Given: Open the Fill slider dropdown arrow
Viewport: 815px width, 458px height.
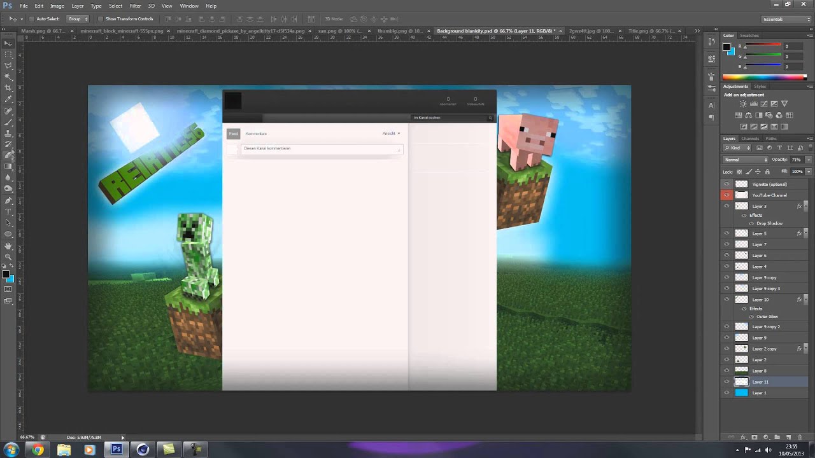Looking at the screenshot, I should (x=809, y=172).
